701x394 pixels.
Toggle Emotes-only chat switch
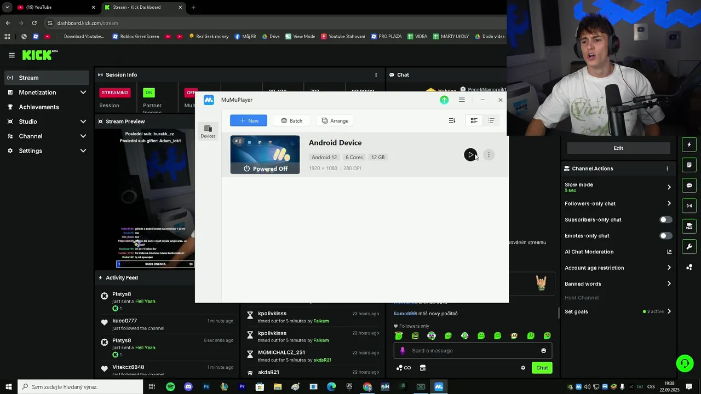665,236
